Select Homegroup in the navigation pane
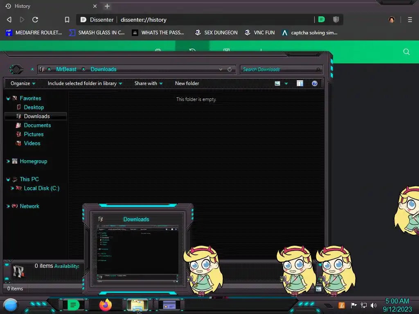The width and height of the screenshot is (419, 314). pyautogui.click(x=34, y=161)
